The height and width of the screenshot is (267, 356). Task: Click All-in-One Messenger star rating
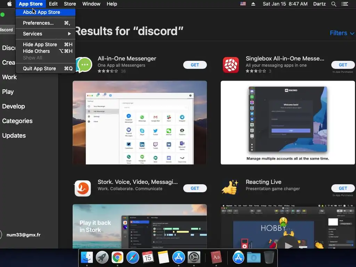(x=108, y=71)
